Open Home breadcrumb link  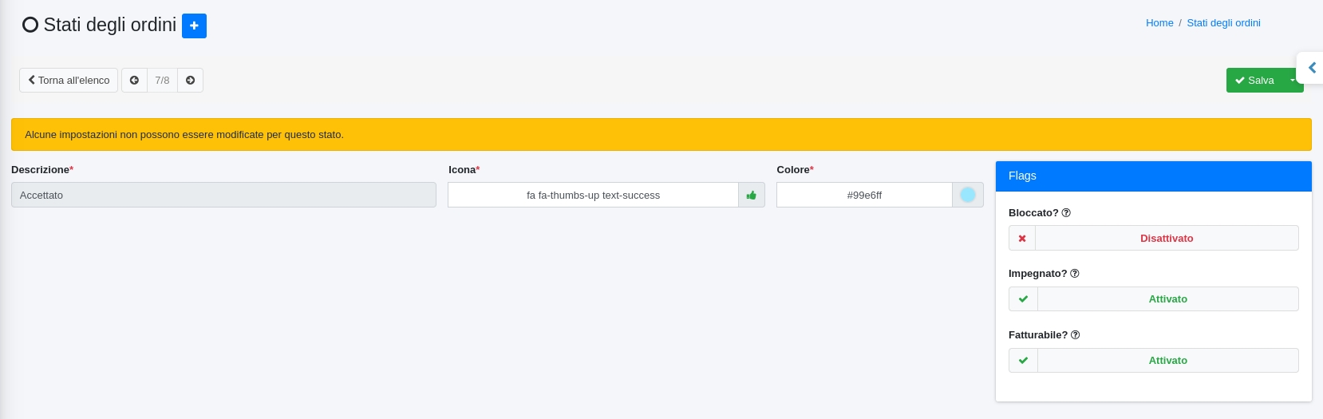(1159, 23)
